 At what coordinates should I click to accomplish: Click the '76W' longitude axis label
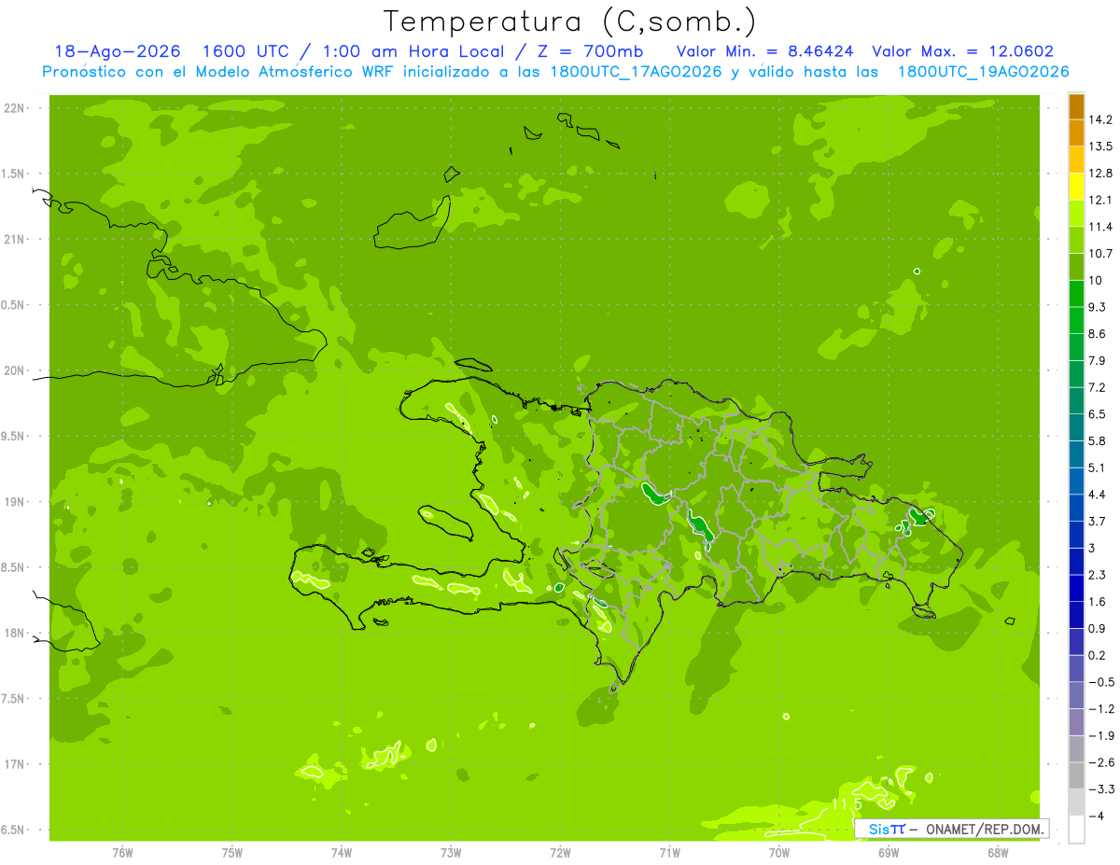pos(122,852)
